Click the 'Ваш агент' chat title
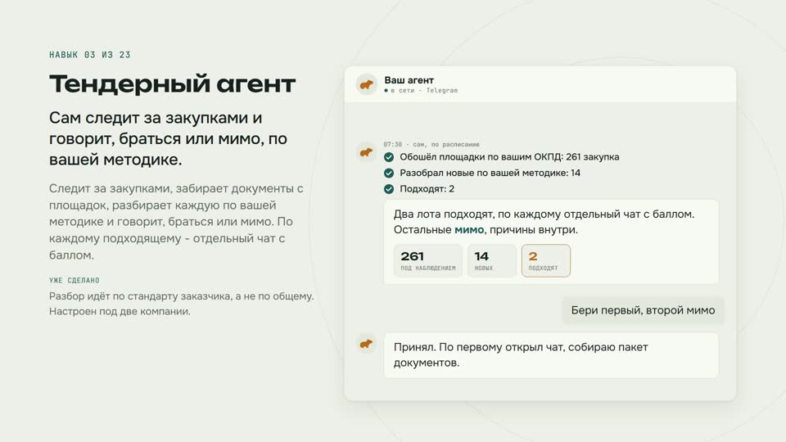The image size is (786, 442). click(x=409, y=80)
